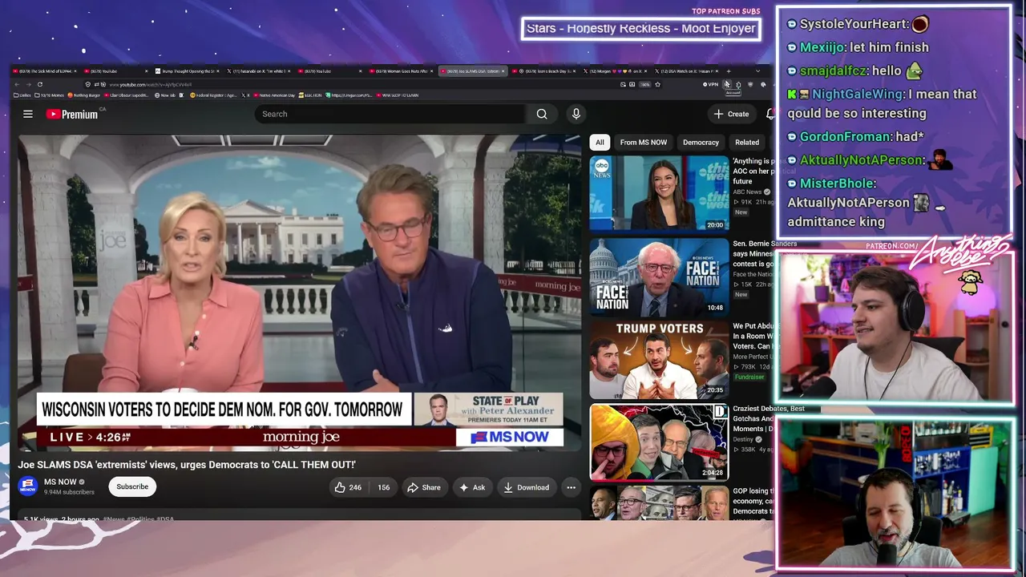Open the Destiny 'Craziest Debates' thumbnail

coord(659,442)
